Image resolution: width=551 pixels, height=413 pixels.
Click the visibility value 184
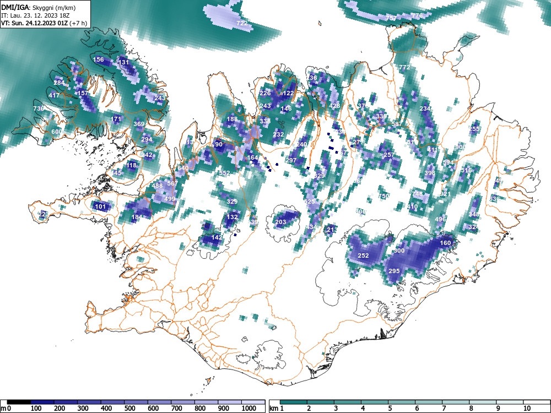[137, 217]
